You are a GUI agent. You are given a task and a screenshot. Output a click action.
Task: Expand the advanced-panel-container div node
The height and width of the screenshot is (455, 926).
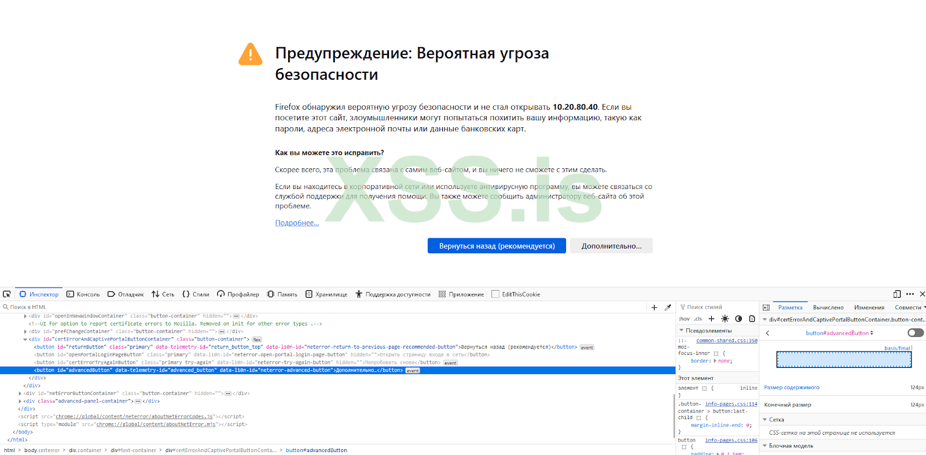[x=20, y=401]
